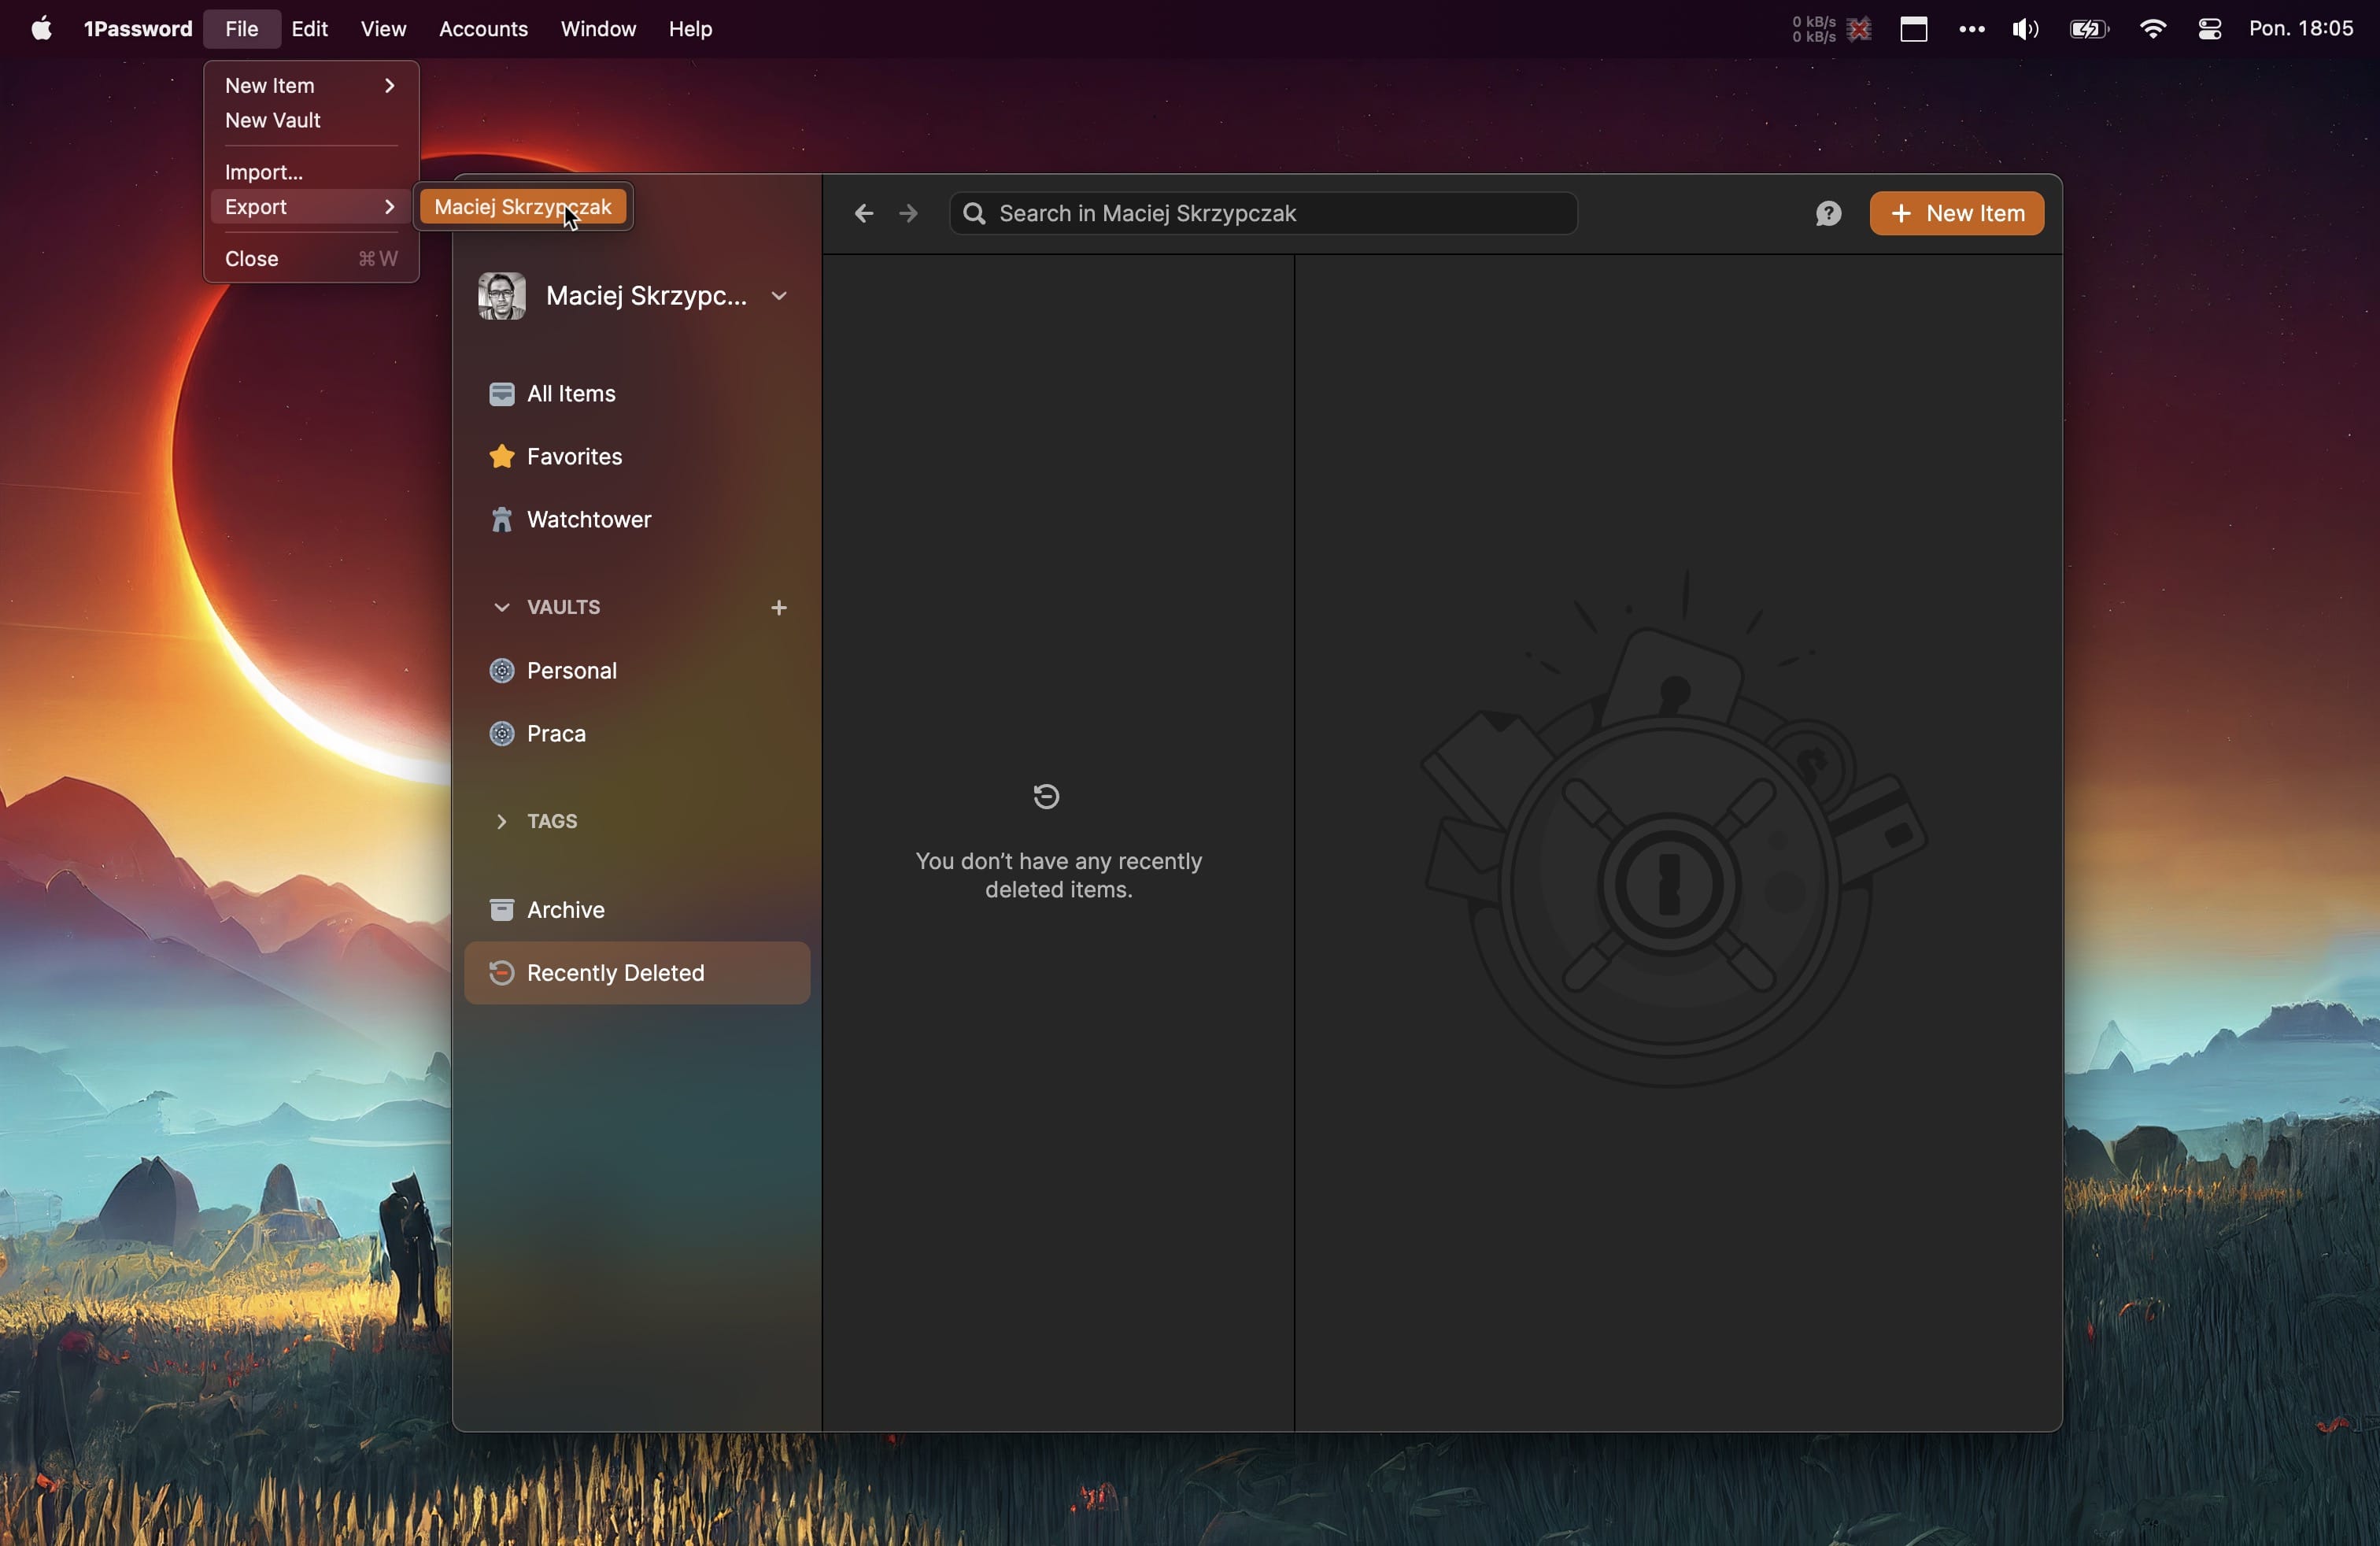Choose New Vault from File menu
Image resolution: width=2380 pixels, height=1546 pixels.
311,121
